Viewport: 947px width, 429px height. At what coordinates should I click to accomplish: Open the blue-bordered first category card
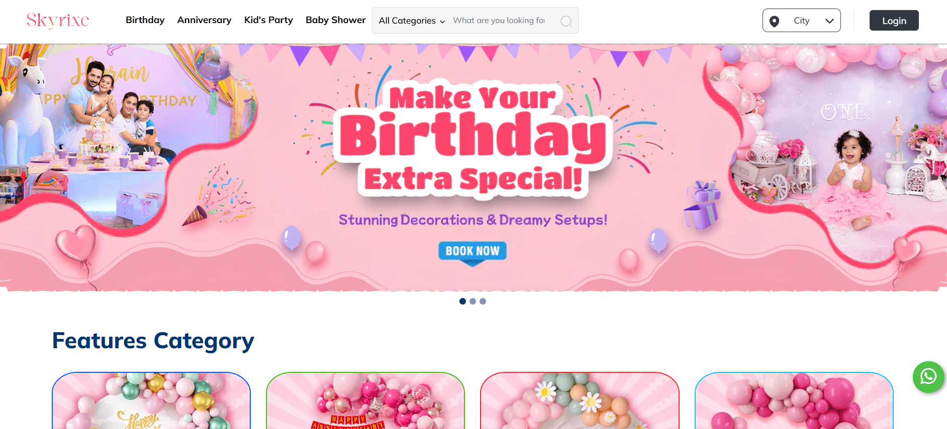[151, 400]
